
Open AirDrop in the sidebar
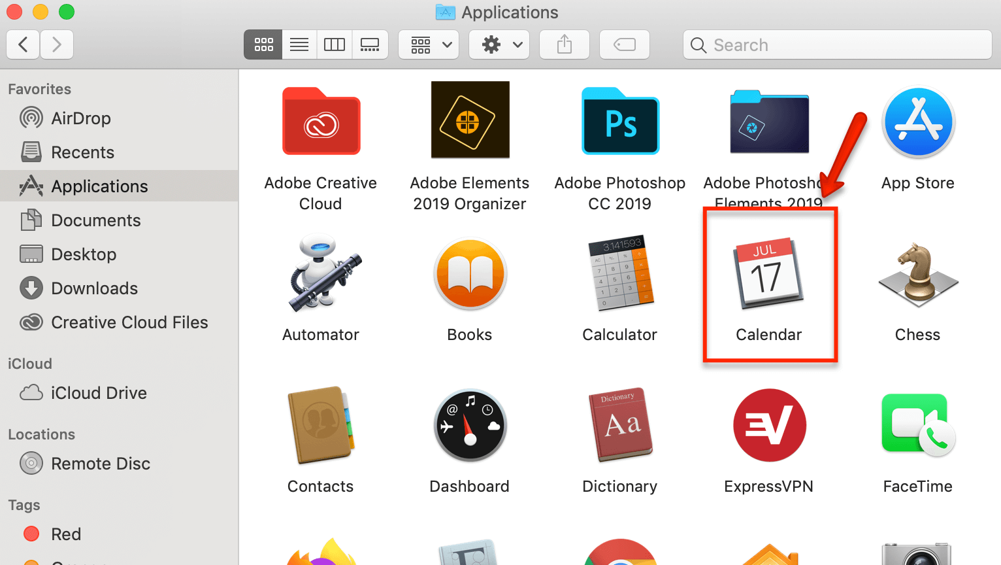(119, 118)
